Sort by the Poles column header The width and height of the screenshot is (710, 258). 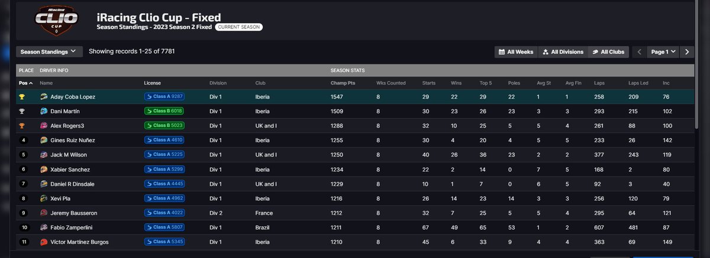click(515, 83)
